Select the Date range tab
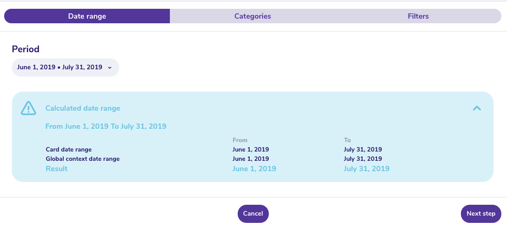Image resolution: width=507 pixels, height=227 pixels. point(87,16)
